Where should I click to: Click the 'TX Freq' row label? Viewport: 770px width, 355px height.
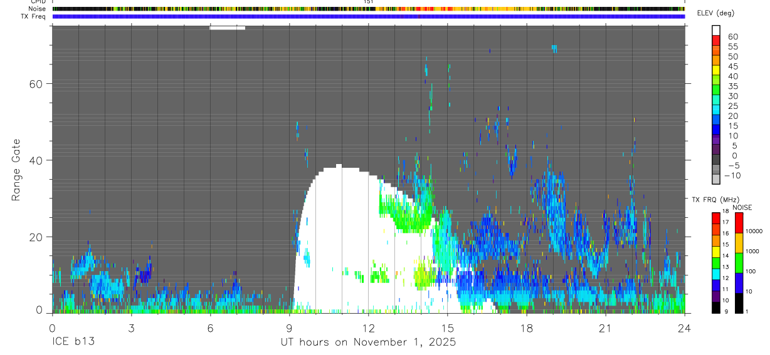[33, 16]
